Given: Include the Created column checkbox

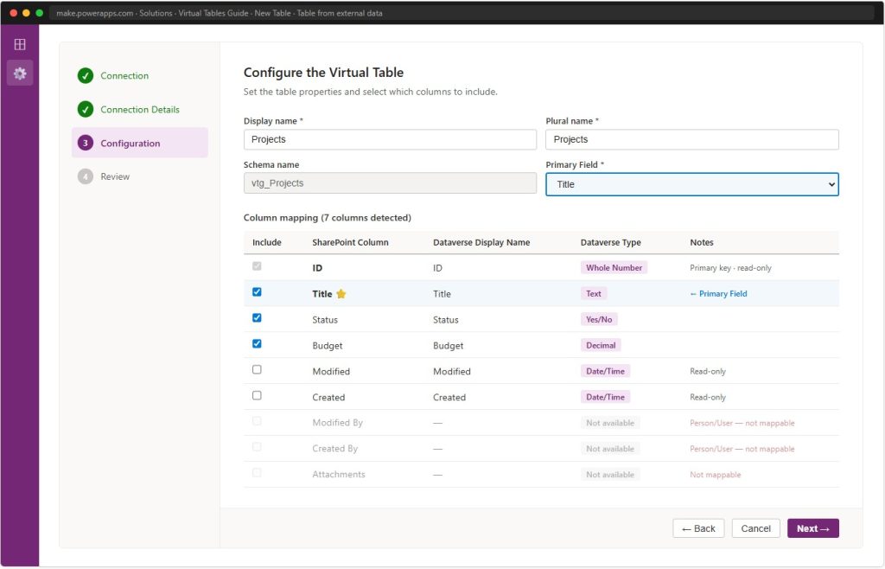Looking at the screenshot, I should pyautogui.click(x=257, y=396).
